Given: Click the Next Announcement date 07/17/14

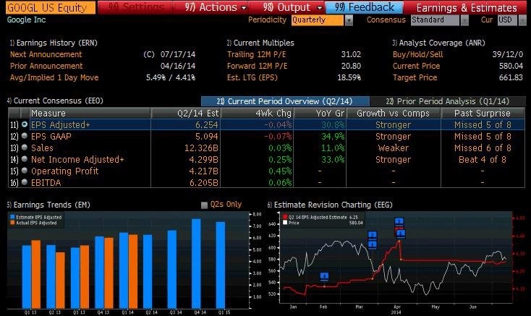Looking at the screenshot, I should tap(178, 54).
